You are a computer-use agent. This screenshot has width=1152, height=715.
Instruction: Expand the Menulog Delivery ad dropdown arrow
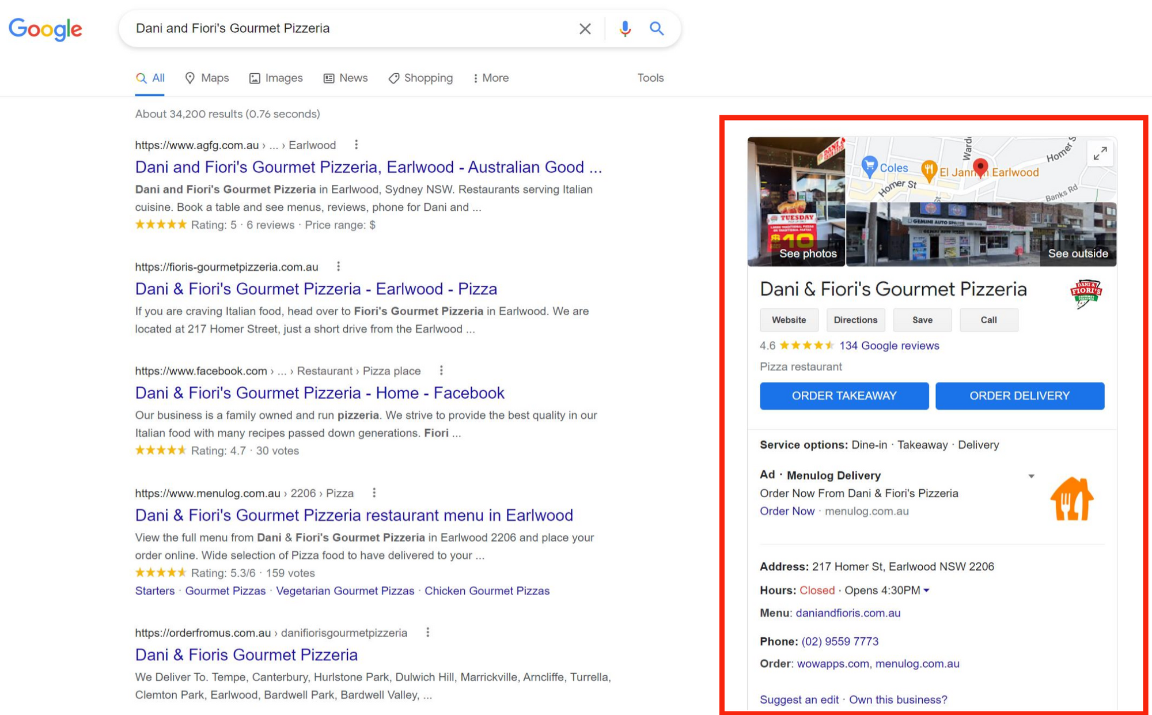click(1032, 476)
